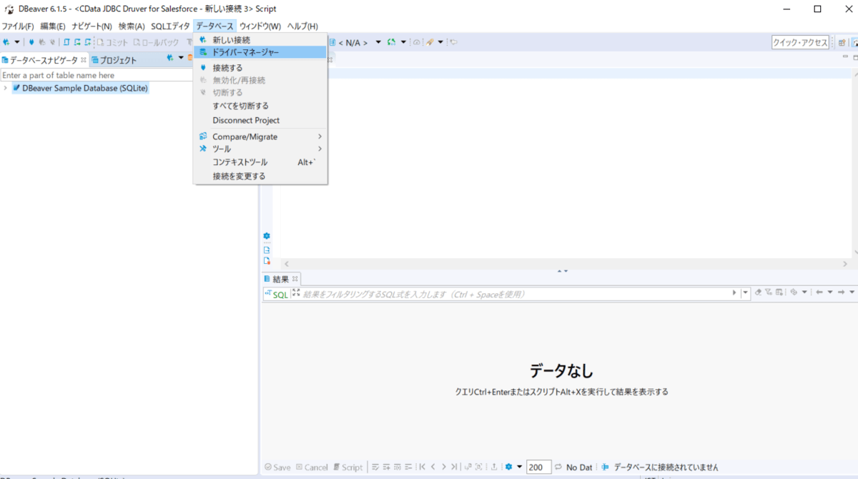Click the 200 fetch size field
The height and width of the screenshot is (479, 858).
[539, 467]
